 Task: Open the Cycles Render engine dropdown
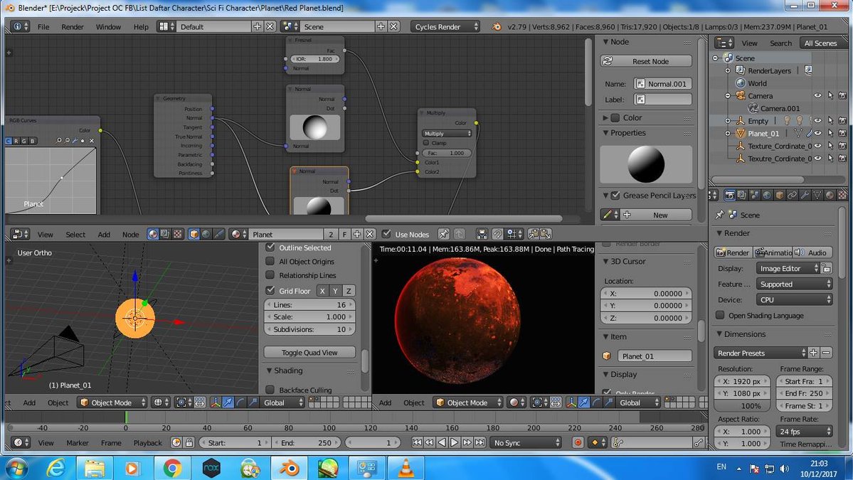(445, 26)
